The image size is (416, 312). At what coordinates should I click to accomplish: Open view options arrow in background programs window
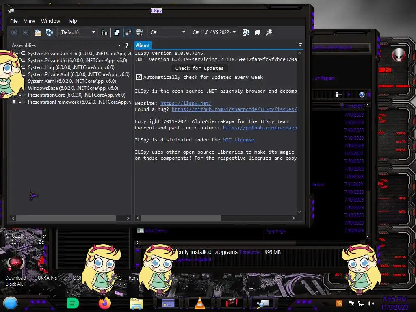(x=349, y=95)
